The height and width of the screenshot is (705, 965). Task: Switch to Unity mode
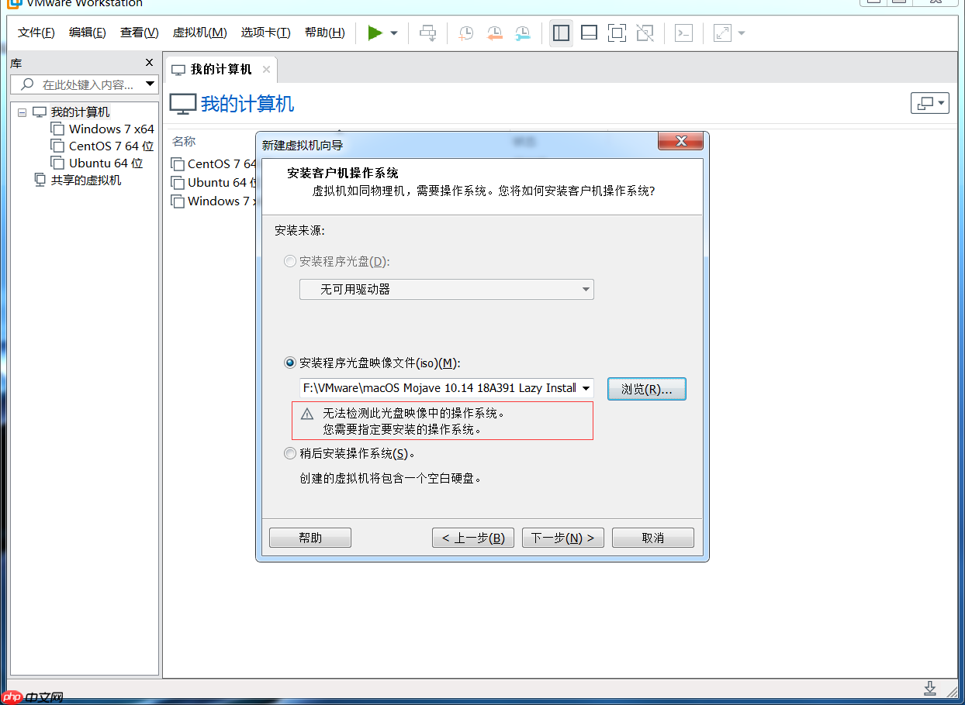(x=645, y=33)
